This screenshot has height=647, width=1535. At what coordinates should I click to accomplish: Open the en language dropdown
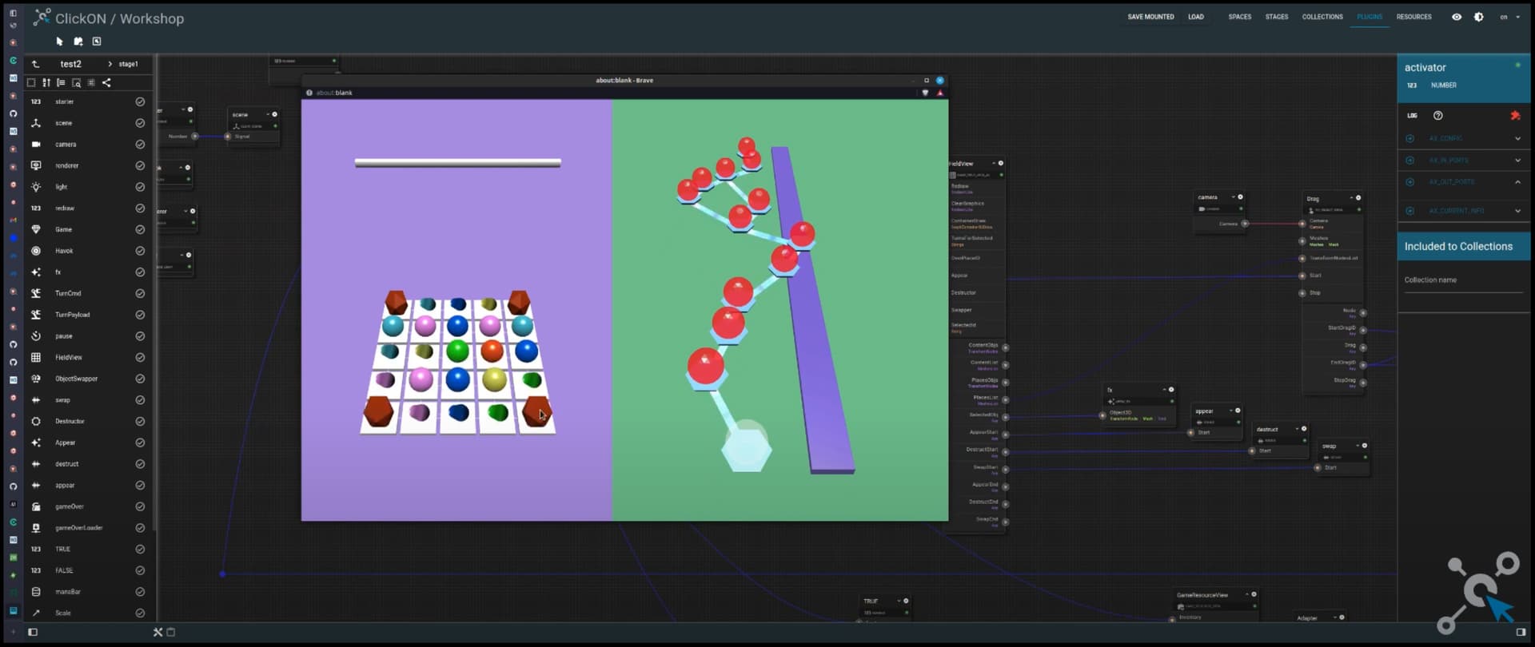pyautogui.click(x=1509, y=17)
